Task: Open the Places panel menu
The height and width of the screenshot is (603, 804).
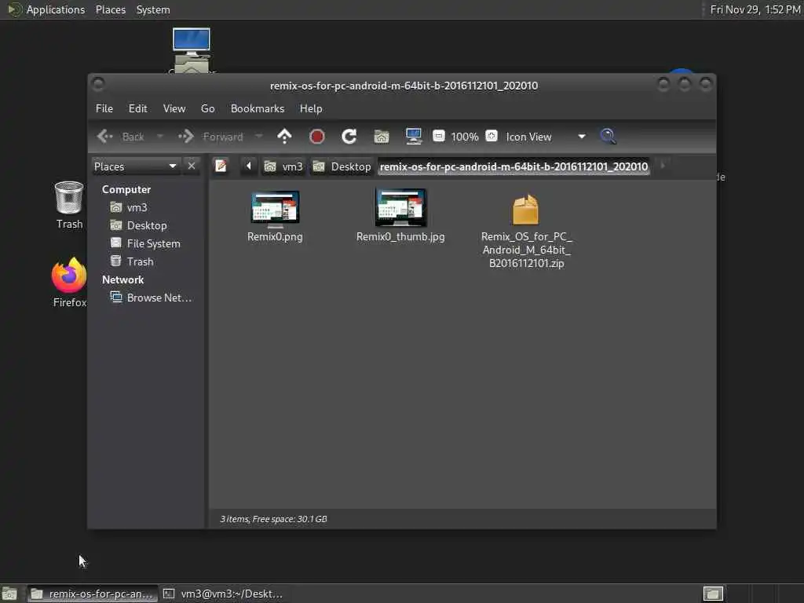Action: click(111, 9)
